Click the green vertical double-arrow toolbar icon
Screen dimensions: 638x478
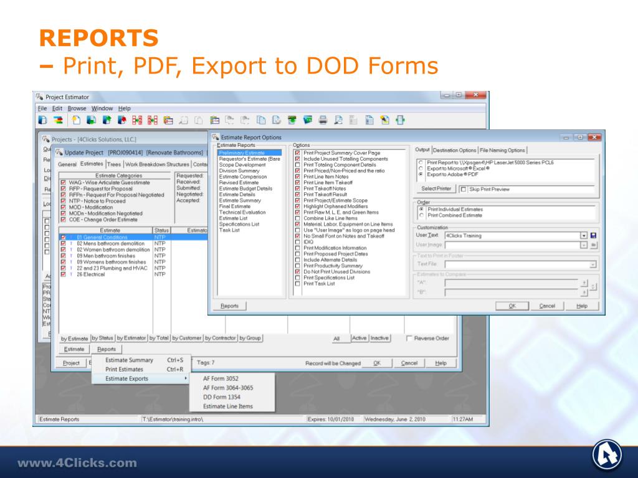pos(401,120)
